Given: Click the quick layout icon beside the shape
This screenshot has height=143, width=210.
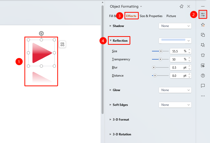Looking at the screenshot, I should pos(62,44).
